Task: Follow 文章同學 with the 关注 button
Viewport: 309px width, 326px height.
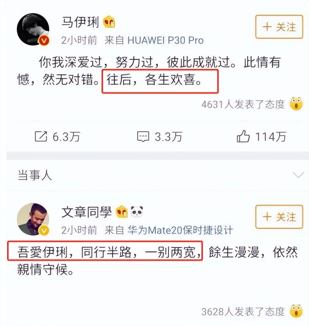Action: tap(279, 217)
